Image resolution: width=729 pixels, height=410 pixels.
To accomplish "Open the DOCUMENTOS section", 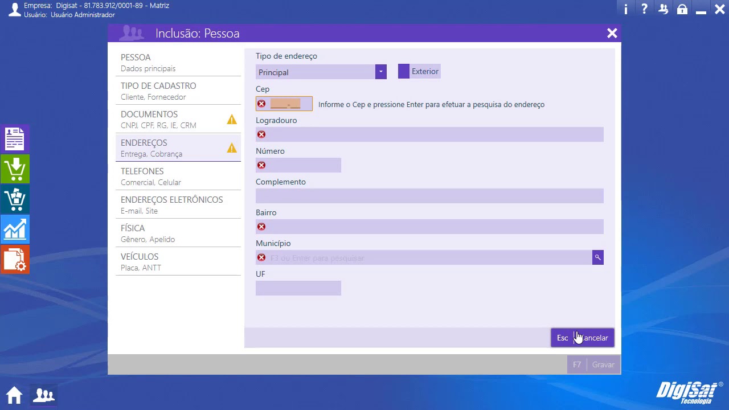I will [x=178, y=119].
